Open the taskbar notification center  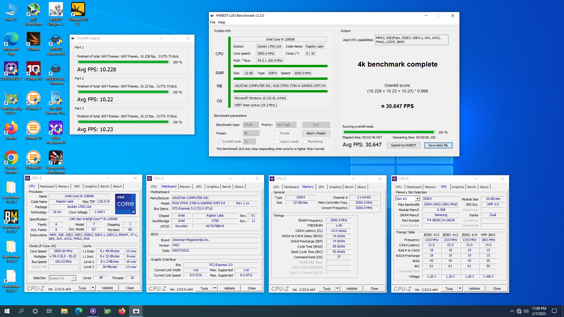click(554, 311)
